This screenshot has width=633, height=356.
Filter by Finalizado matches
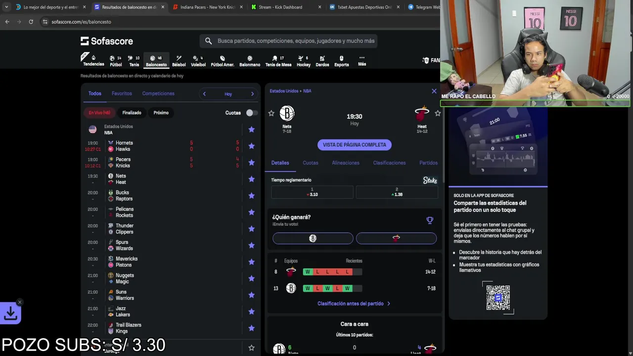click(132, 113)
